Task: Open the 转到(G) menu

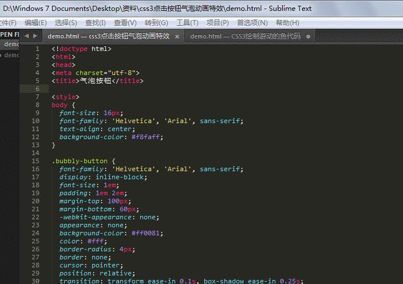Action: point(156,23)
